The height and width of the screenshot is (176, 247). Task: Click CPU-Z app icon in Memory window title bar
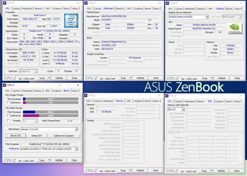86,95
